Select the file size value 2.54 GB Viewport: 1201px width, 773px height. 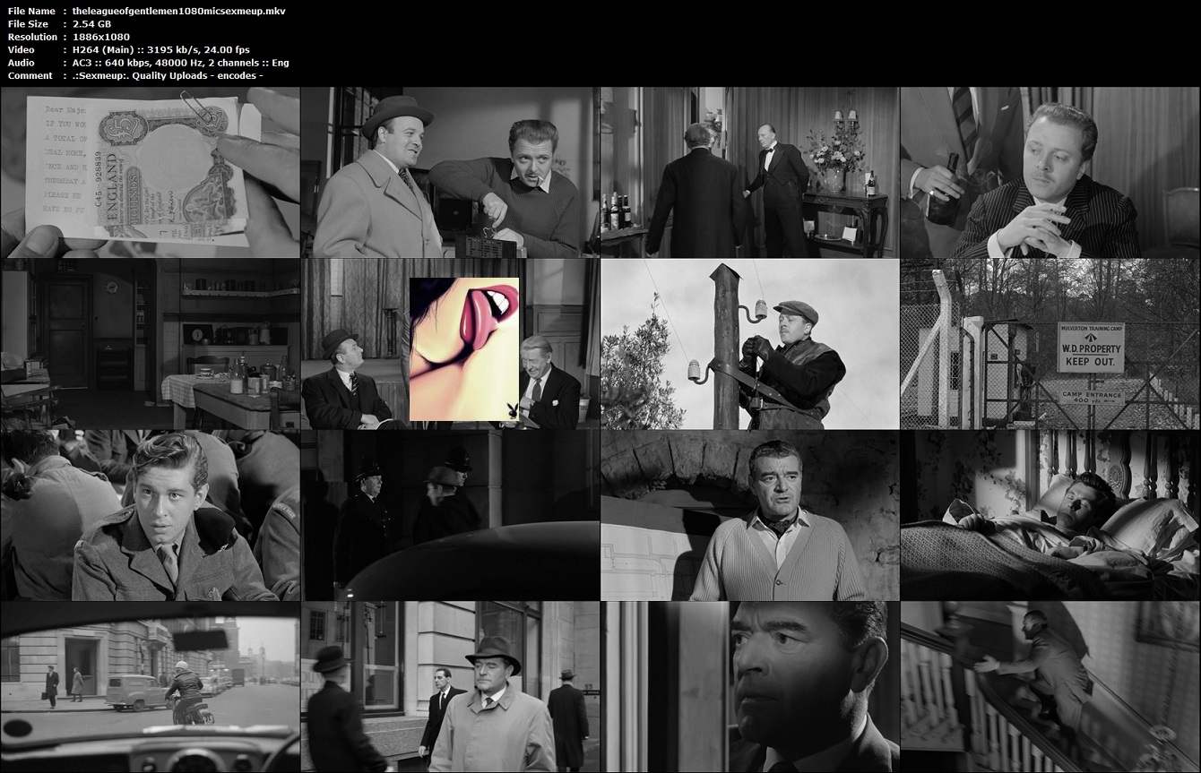91,24
